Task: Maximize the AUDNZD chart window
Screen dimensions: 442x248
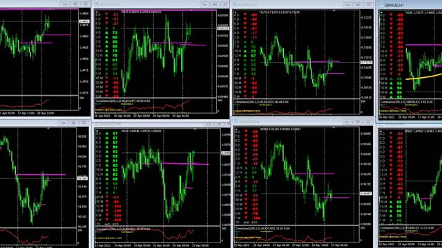Action: [218, 124]
